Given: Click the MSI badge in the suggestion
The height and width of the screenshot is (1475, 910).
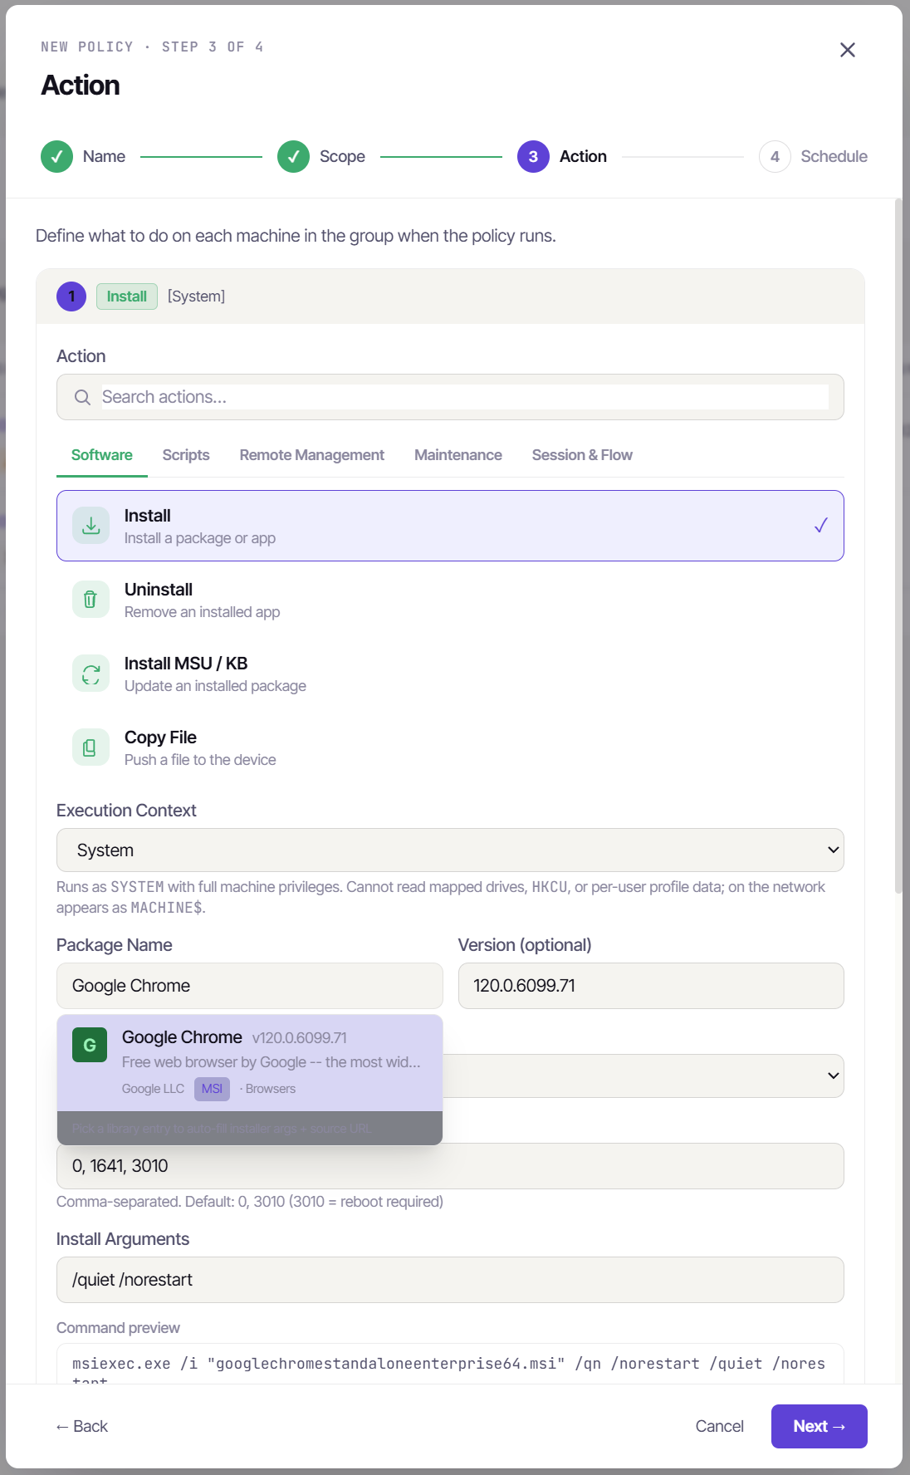Looking at the screenshot, I should tap(212, 1089).
